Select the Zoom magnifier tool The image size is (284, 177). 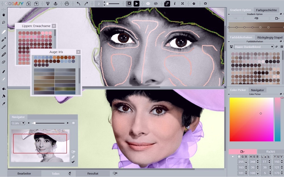tap(3, 22)
